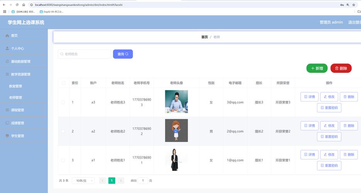The image size is (361, 193).
Task: Open 老师姓名3 avatar photo
Action: click(x=176, y=102)
